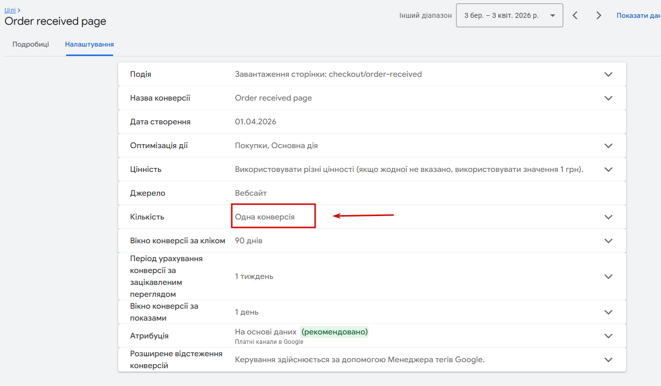Expand the Атрибуція row chevron

[608, 336]
